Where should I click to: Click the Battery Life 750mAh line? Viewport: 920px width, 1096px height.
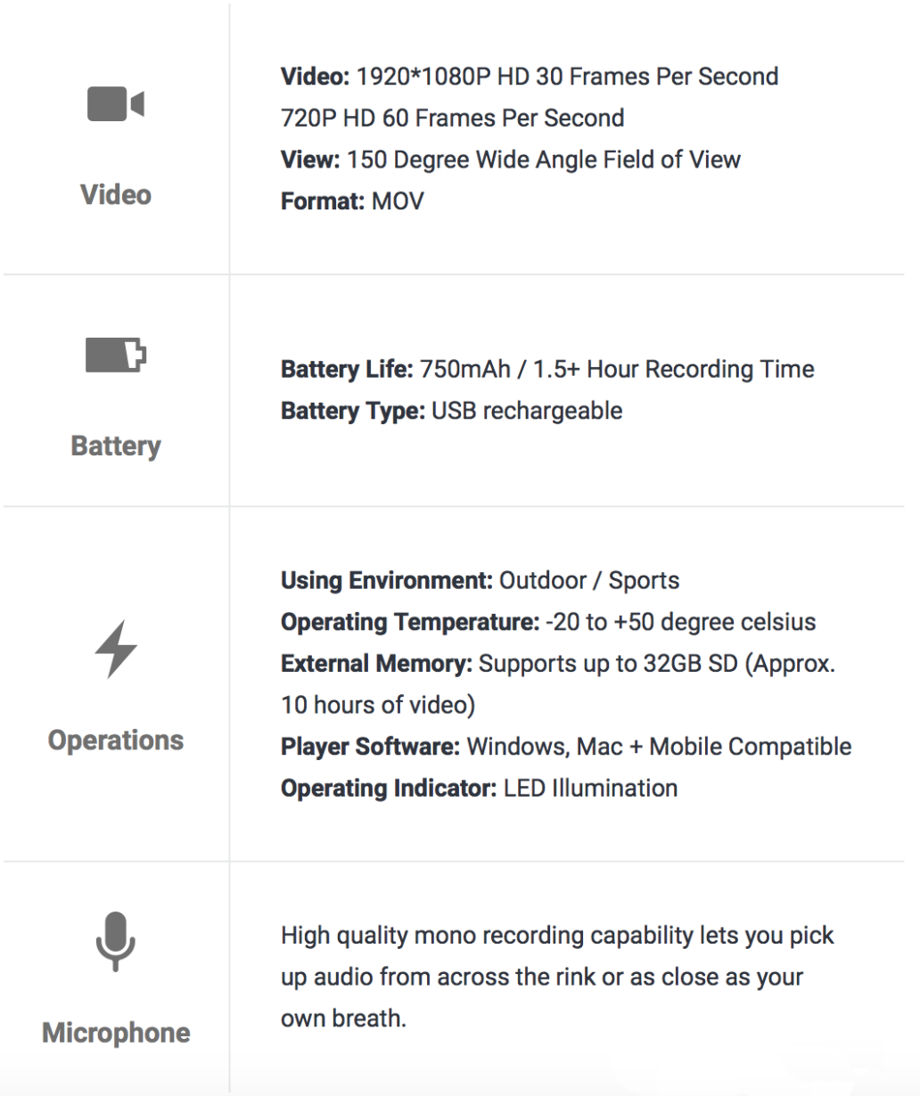click(547, 369)
